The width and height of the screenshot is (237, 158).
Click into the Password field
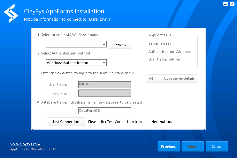coord(104,93)
